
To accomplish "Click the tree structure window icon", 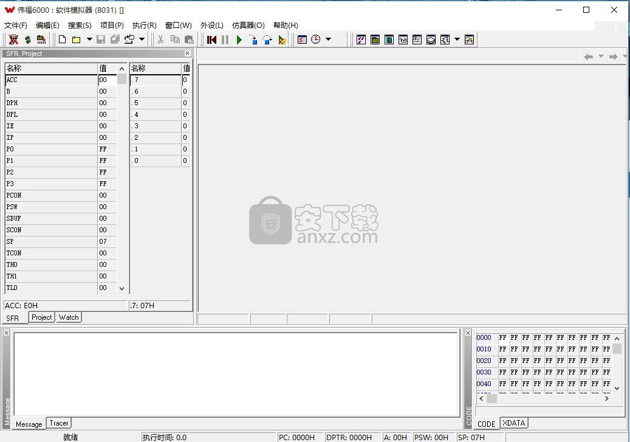I will point(445,40).
